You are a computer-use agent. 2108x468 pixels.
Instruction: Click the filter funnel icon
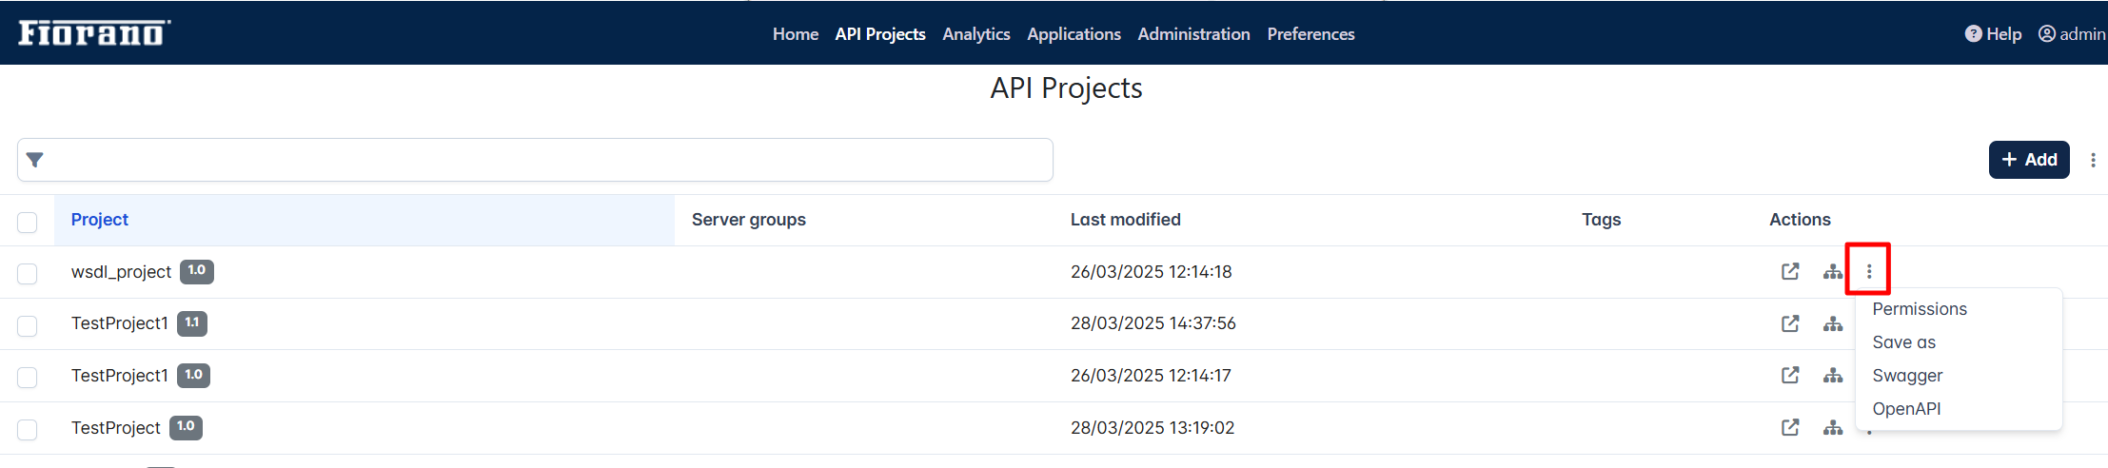pyautogui.click(x=35, y=160)
